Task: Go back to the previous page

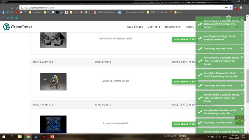Action: tap(3, 7)
